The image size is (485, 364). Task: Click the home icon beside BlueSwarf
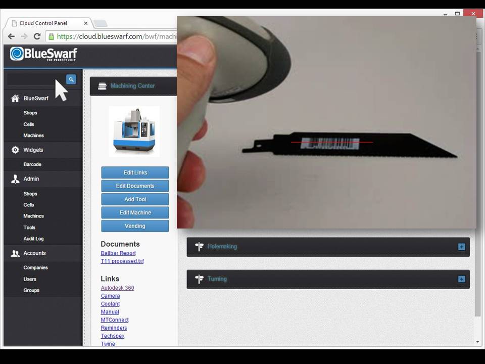(15, 99)
